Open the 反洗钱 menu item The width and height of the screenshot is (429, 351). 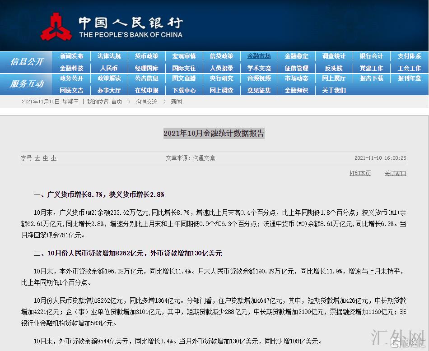point(334,68)
